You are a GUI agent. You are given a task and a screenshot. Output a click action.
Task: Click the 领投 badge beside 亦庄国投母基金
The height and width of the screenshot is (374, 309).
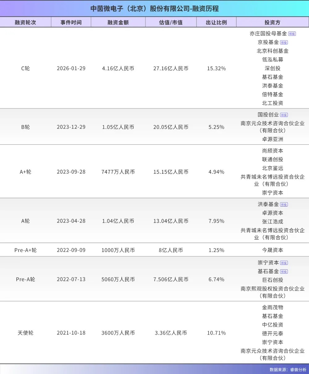click(x=292, y=34)
